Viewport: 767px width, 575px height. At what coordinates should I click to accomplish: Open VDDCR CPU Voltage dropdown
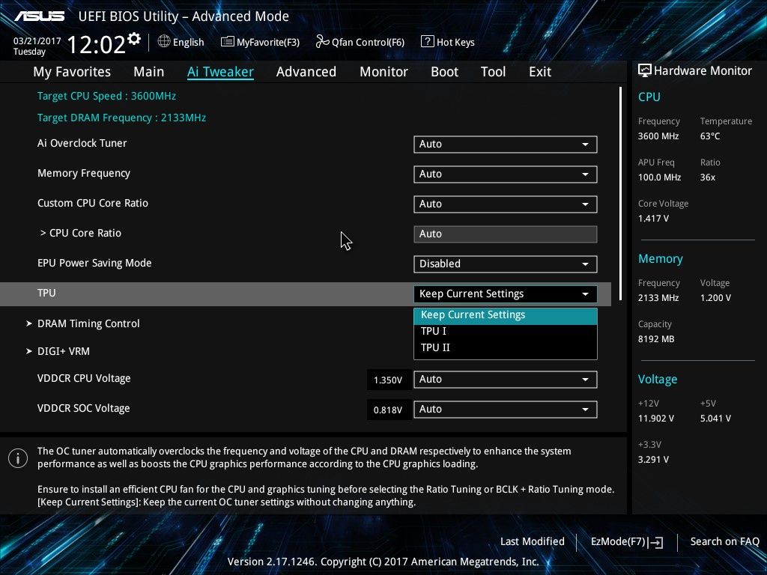[x=506, y=380]
